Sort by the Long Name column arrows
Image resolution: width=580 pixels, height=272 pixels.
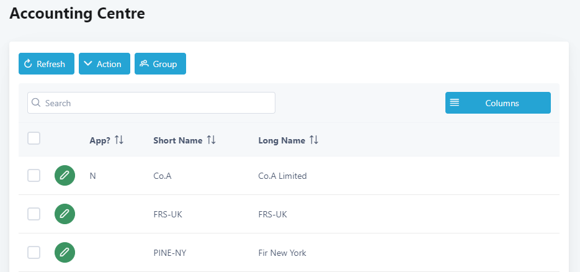click(x=314, y=140)
